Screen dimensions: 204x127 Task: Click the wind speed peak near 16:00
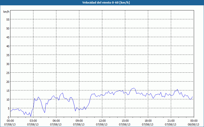pos(134,88)
